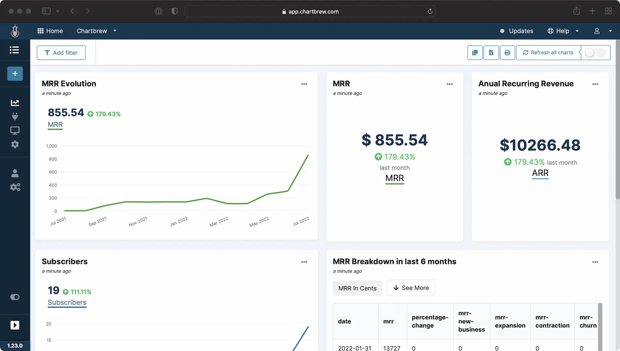The image size is (620, 351).
Task: Show Safari tab overview grid
Action: [x=608, y=11]
